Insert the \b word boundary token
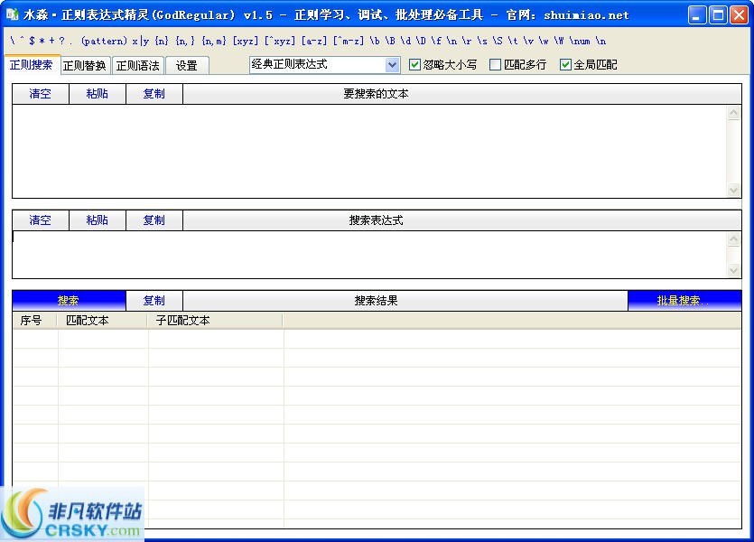This screenshot has height=542, width=754. [375, 41]
